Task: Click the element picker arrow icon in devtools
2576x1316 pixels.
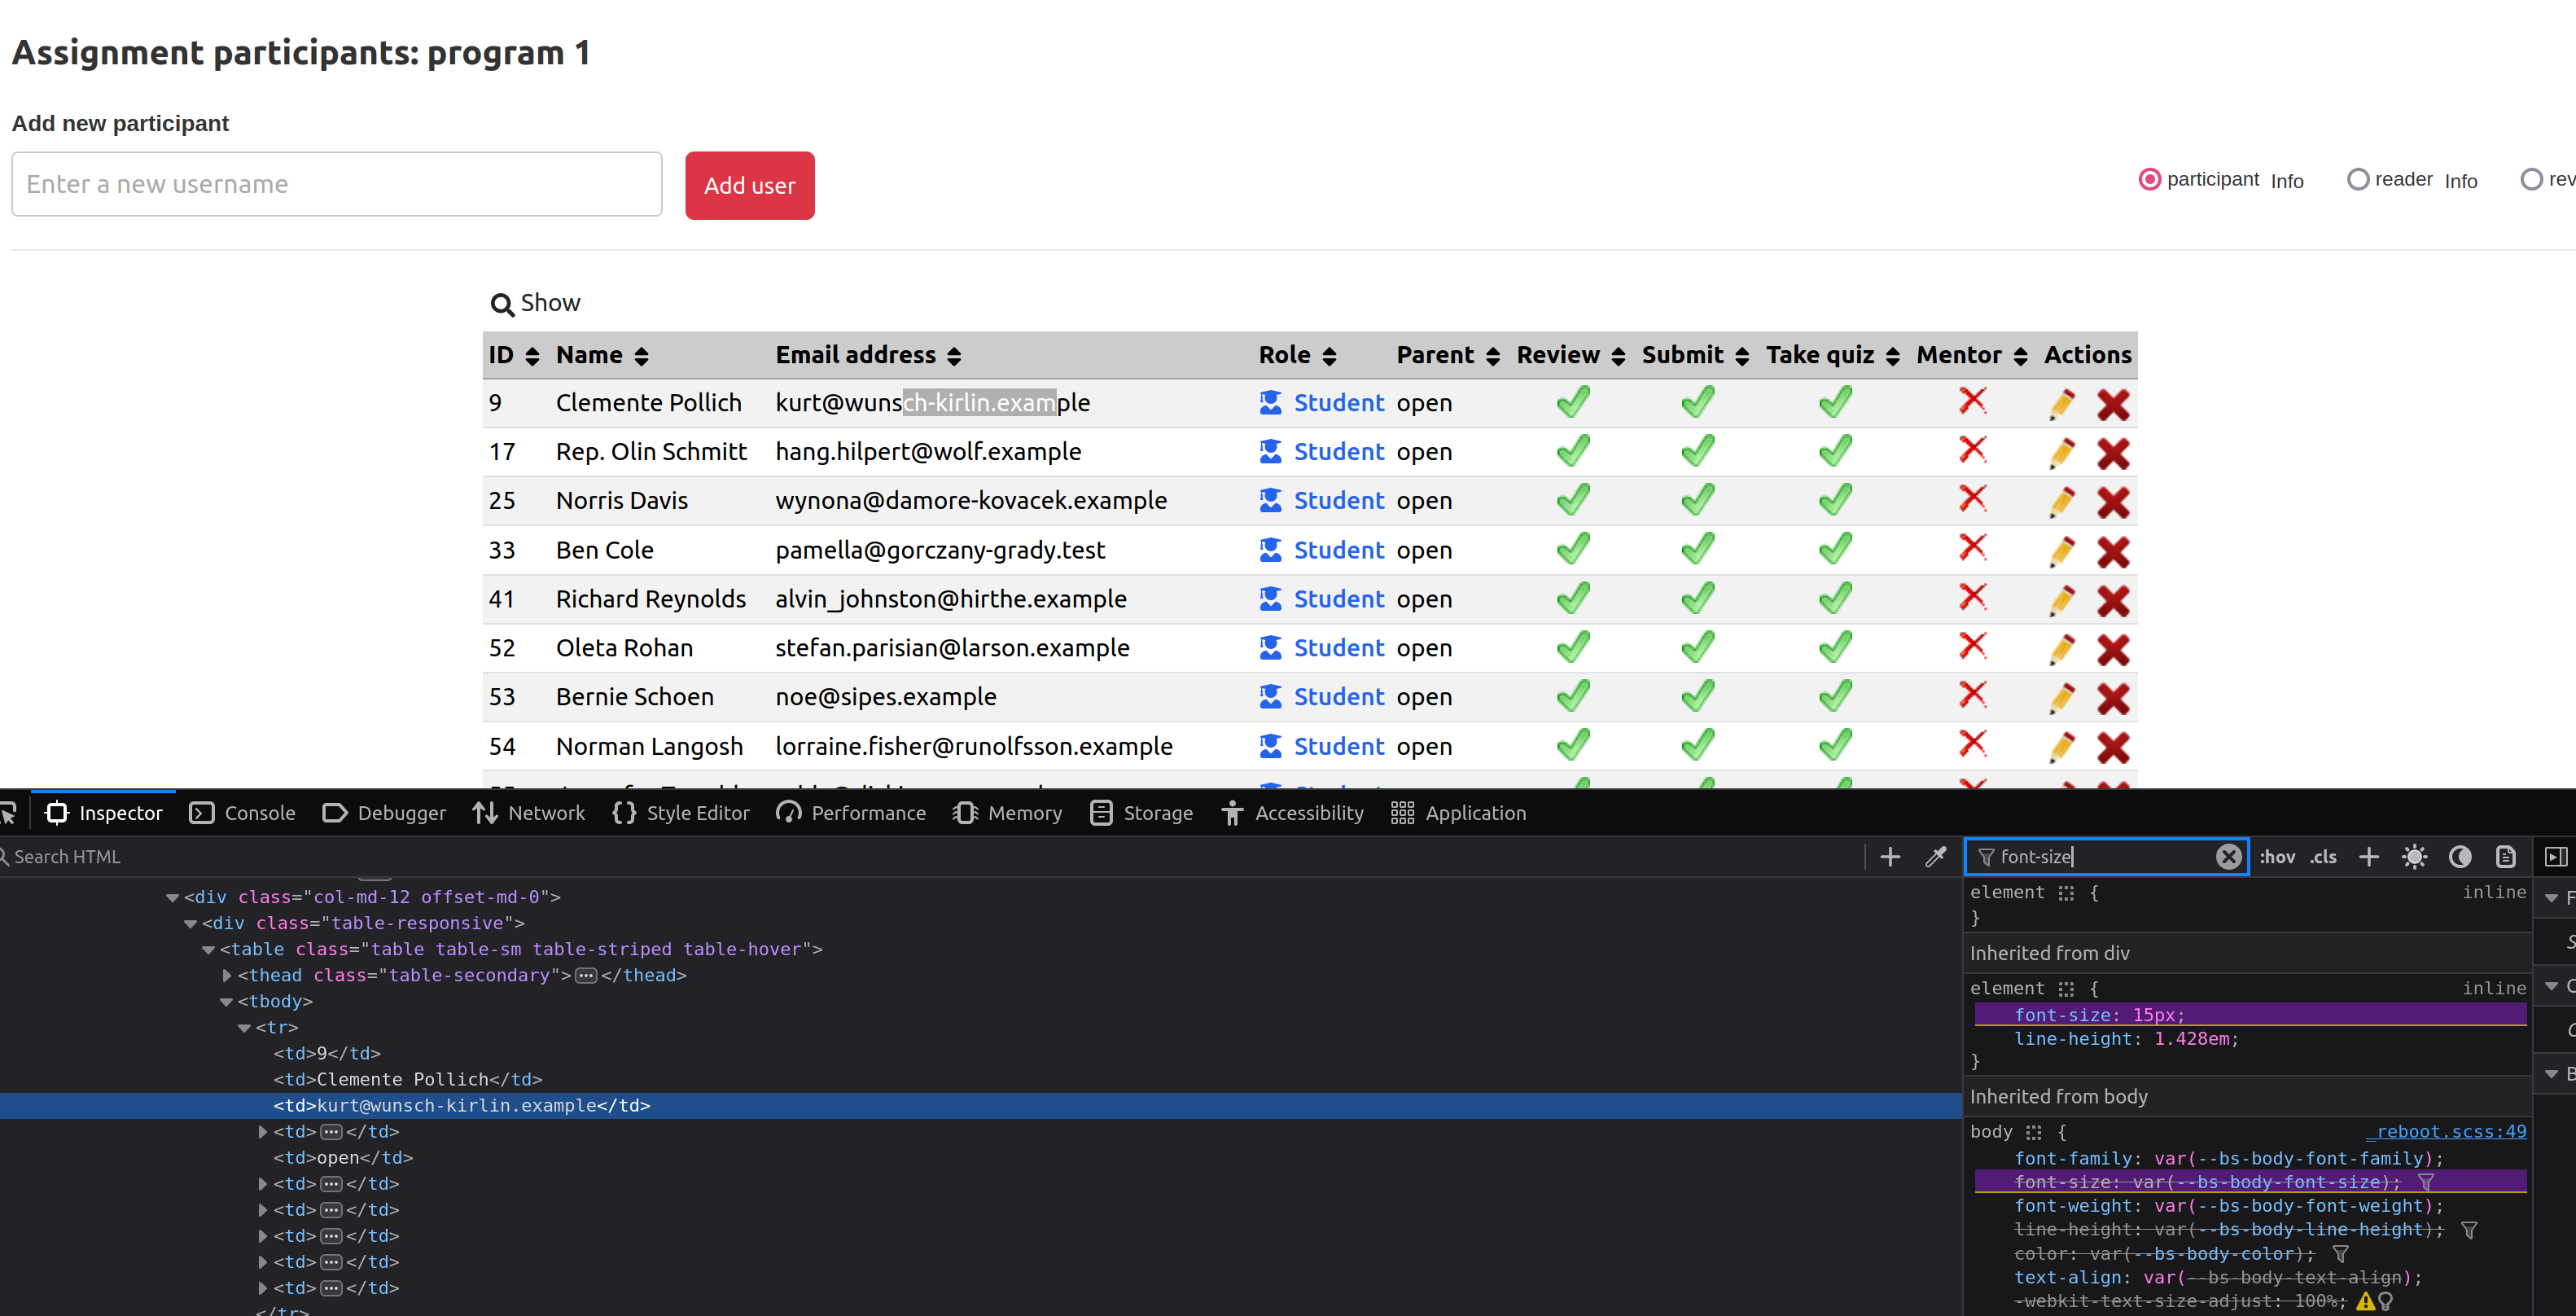Action: [x=9, y=813]
